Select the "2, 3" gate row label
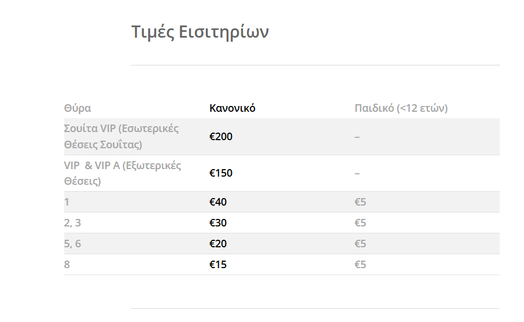 click(x=72, y=223)
